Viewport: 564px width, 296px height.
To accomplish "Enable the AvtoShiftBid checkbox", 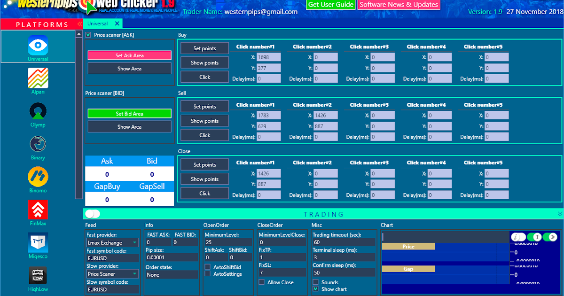I will (207, 266).
